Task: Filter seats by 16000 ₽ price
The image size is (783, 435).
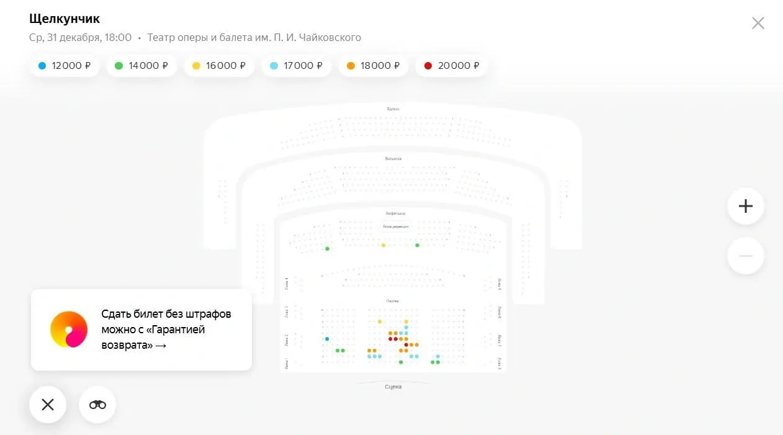Action: [x=219, y=66]
